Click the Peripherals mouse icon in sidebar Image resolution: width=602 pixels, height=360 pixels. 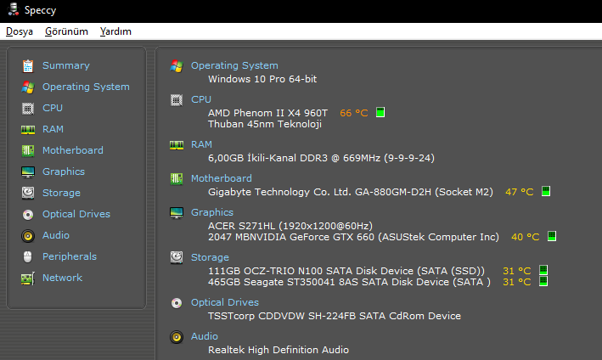(x=28, y=256)
